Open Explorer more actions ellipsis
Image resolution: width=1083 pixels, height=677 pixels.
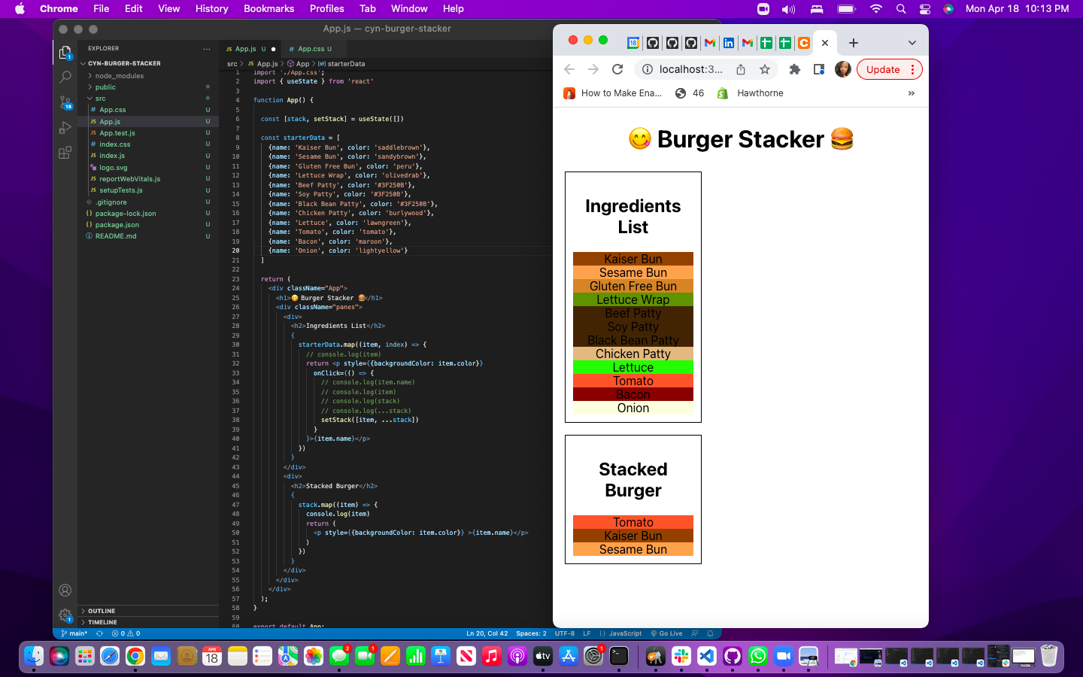(x=206, y=48)
